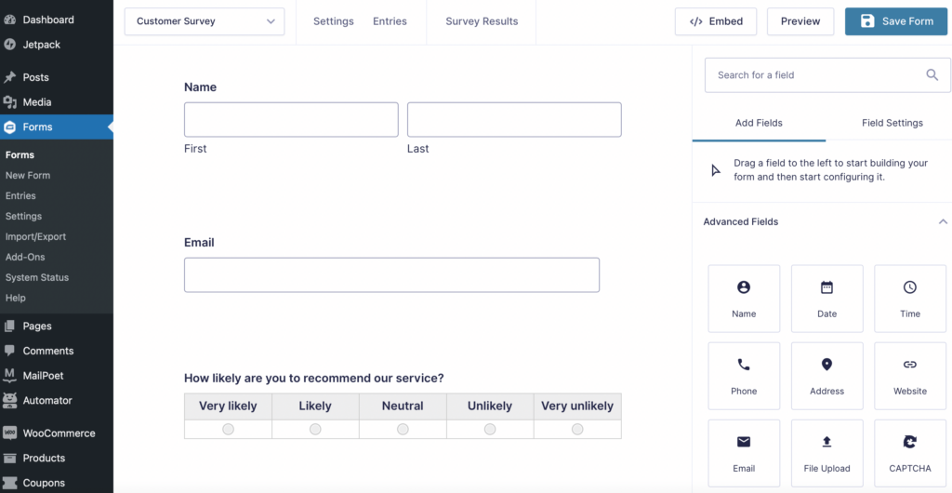Click the Save Form button
Screen dimensions: 952x493
895,21
